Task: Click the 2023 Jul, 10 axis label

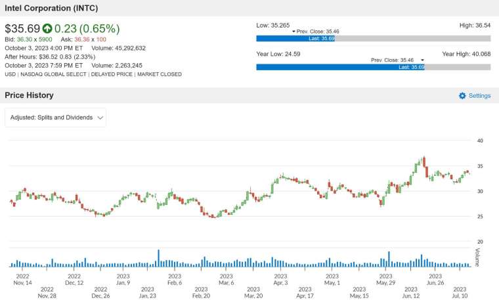Action: click(460, 292)
